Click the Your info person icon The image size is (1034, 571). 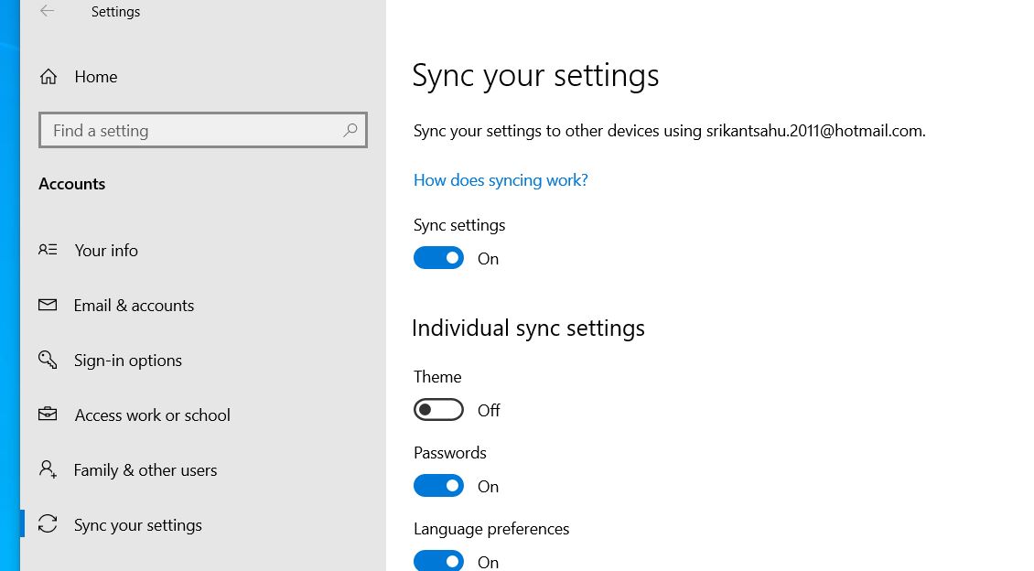(48, 250)
